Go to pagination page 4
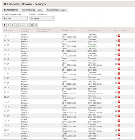Viewport: 135px width, 140px height. click(x=16, y=25)
